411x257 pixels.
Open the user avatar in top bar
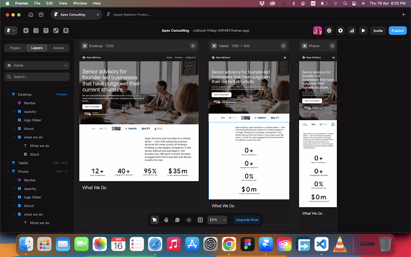click(x=318, y=31)
